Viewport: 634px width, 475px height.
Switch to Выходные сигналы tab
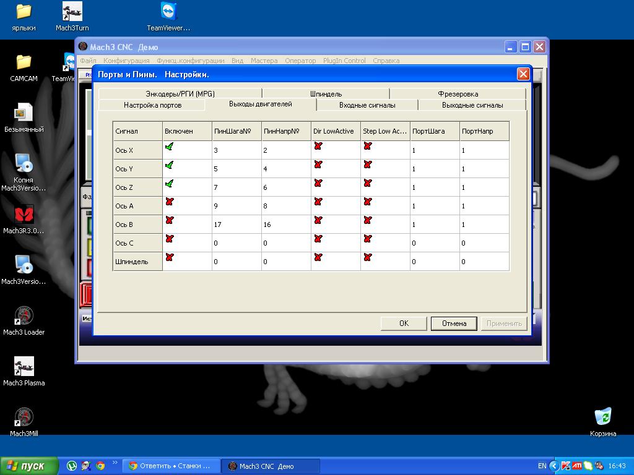[x=472, y=105]
